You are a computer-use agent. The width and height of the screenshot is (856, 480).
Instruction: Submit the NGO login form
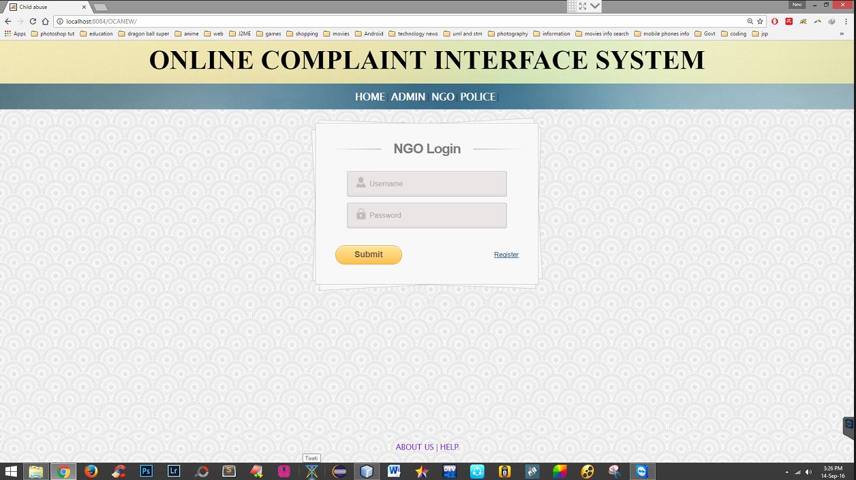369,255
